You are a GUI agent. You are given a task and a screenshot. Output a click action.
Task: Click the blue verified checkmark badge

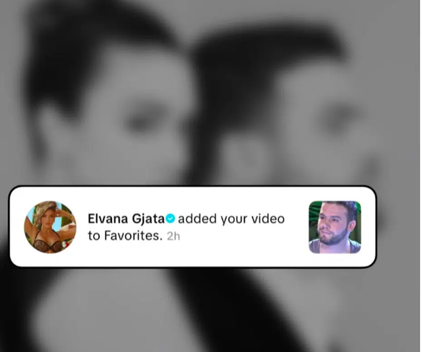[x=170, y=219]
